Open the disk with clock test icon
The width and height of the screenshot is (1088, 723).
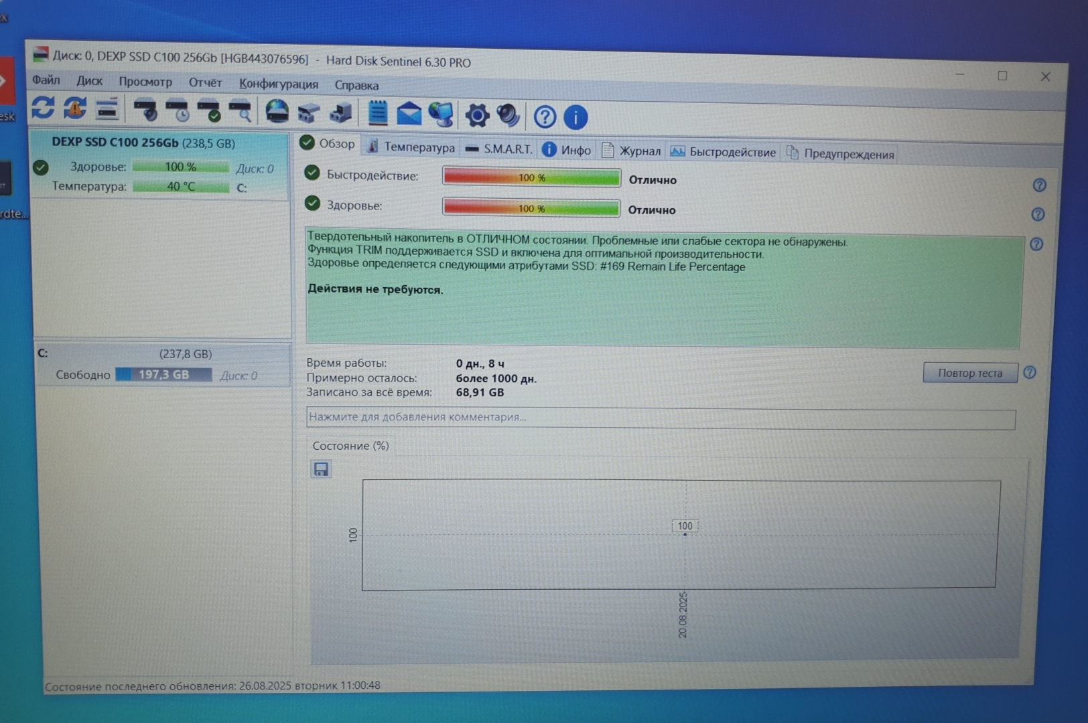[x=178, y=110]
